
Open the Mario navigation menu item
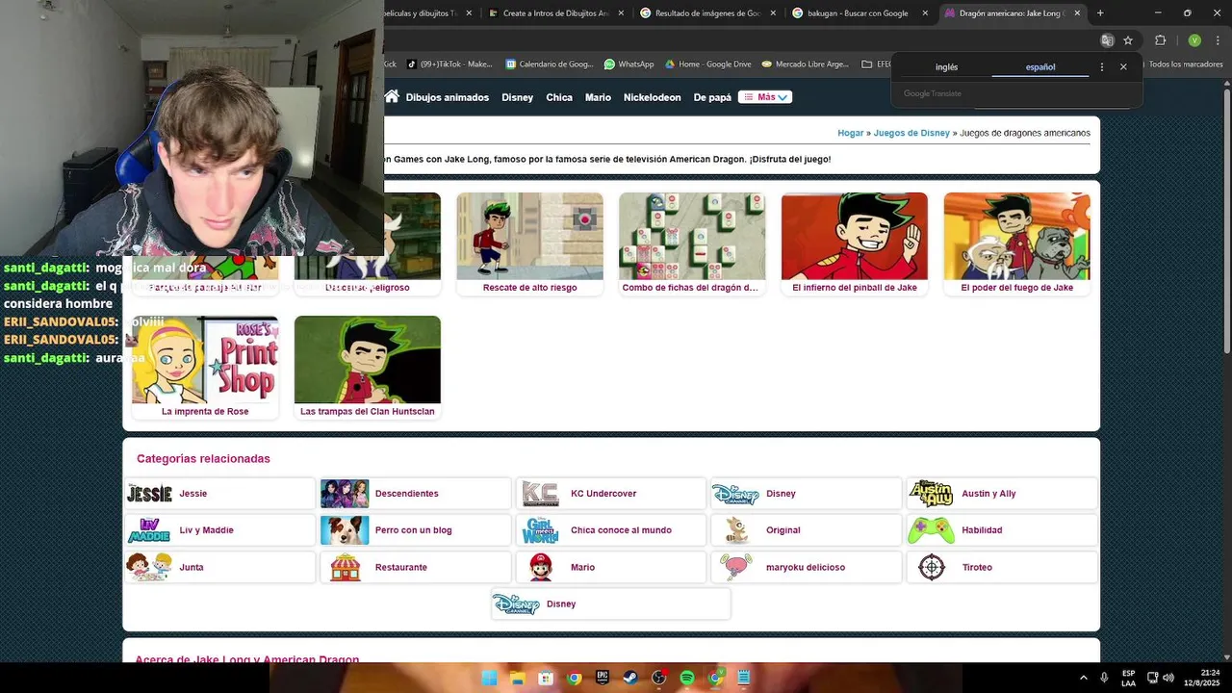click(598, 97)
